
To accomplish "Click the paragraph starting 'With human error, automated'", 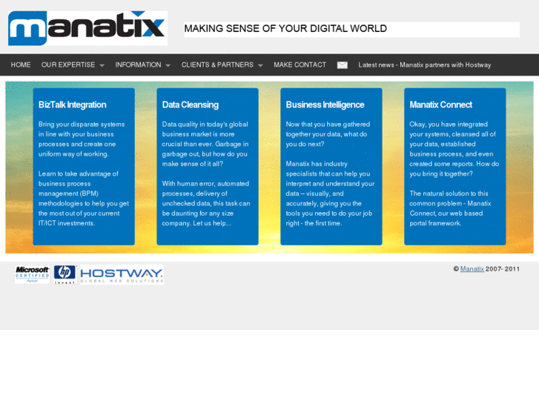I will click(x=206, y=203).
